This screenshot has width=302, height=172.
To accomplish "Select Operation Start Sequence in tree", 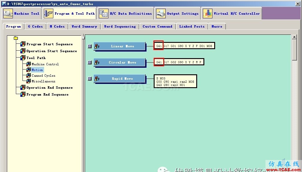I will point(52,51).
